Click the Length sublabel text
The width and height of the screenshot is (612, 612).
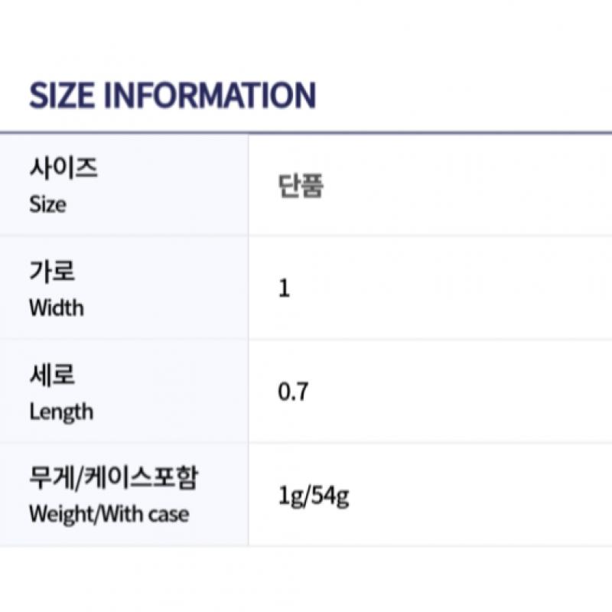click(61, 412)
